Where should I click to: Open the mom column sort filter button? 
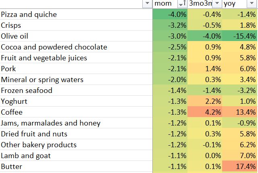coord(182,4)
